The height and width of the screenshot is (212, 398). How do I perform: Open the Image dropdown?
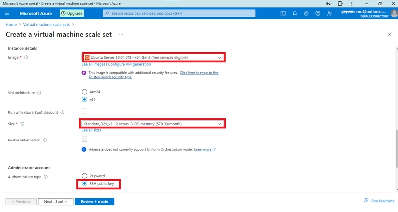tap(154, 57)
